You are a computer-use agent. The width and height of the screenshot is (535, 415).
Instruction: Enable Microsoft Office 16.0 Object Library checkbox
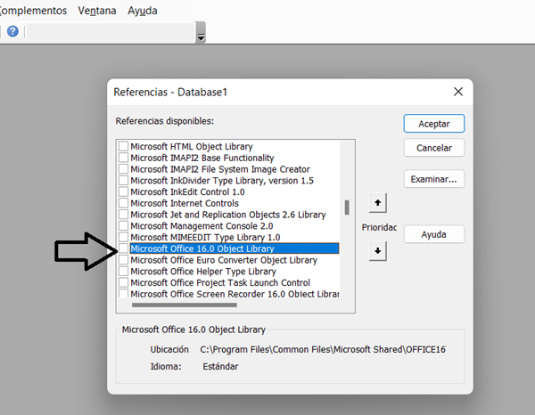click(x=124, y=249)
